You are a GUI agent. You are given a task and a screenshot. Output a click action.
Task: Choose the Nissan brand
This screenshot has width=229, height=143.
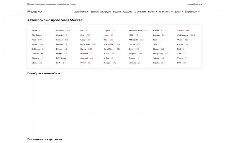pyautogui.click(x=132, y=44)
